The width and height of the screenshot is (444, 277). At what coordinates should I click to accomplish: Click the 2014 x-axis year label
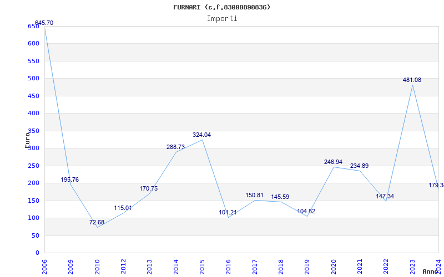tap(176, 266)
